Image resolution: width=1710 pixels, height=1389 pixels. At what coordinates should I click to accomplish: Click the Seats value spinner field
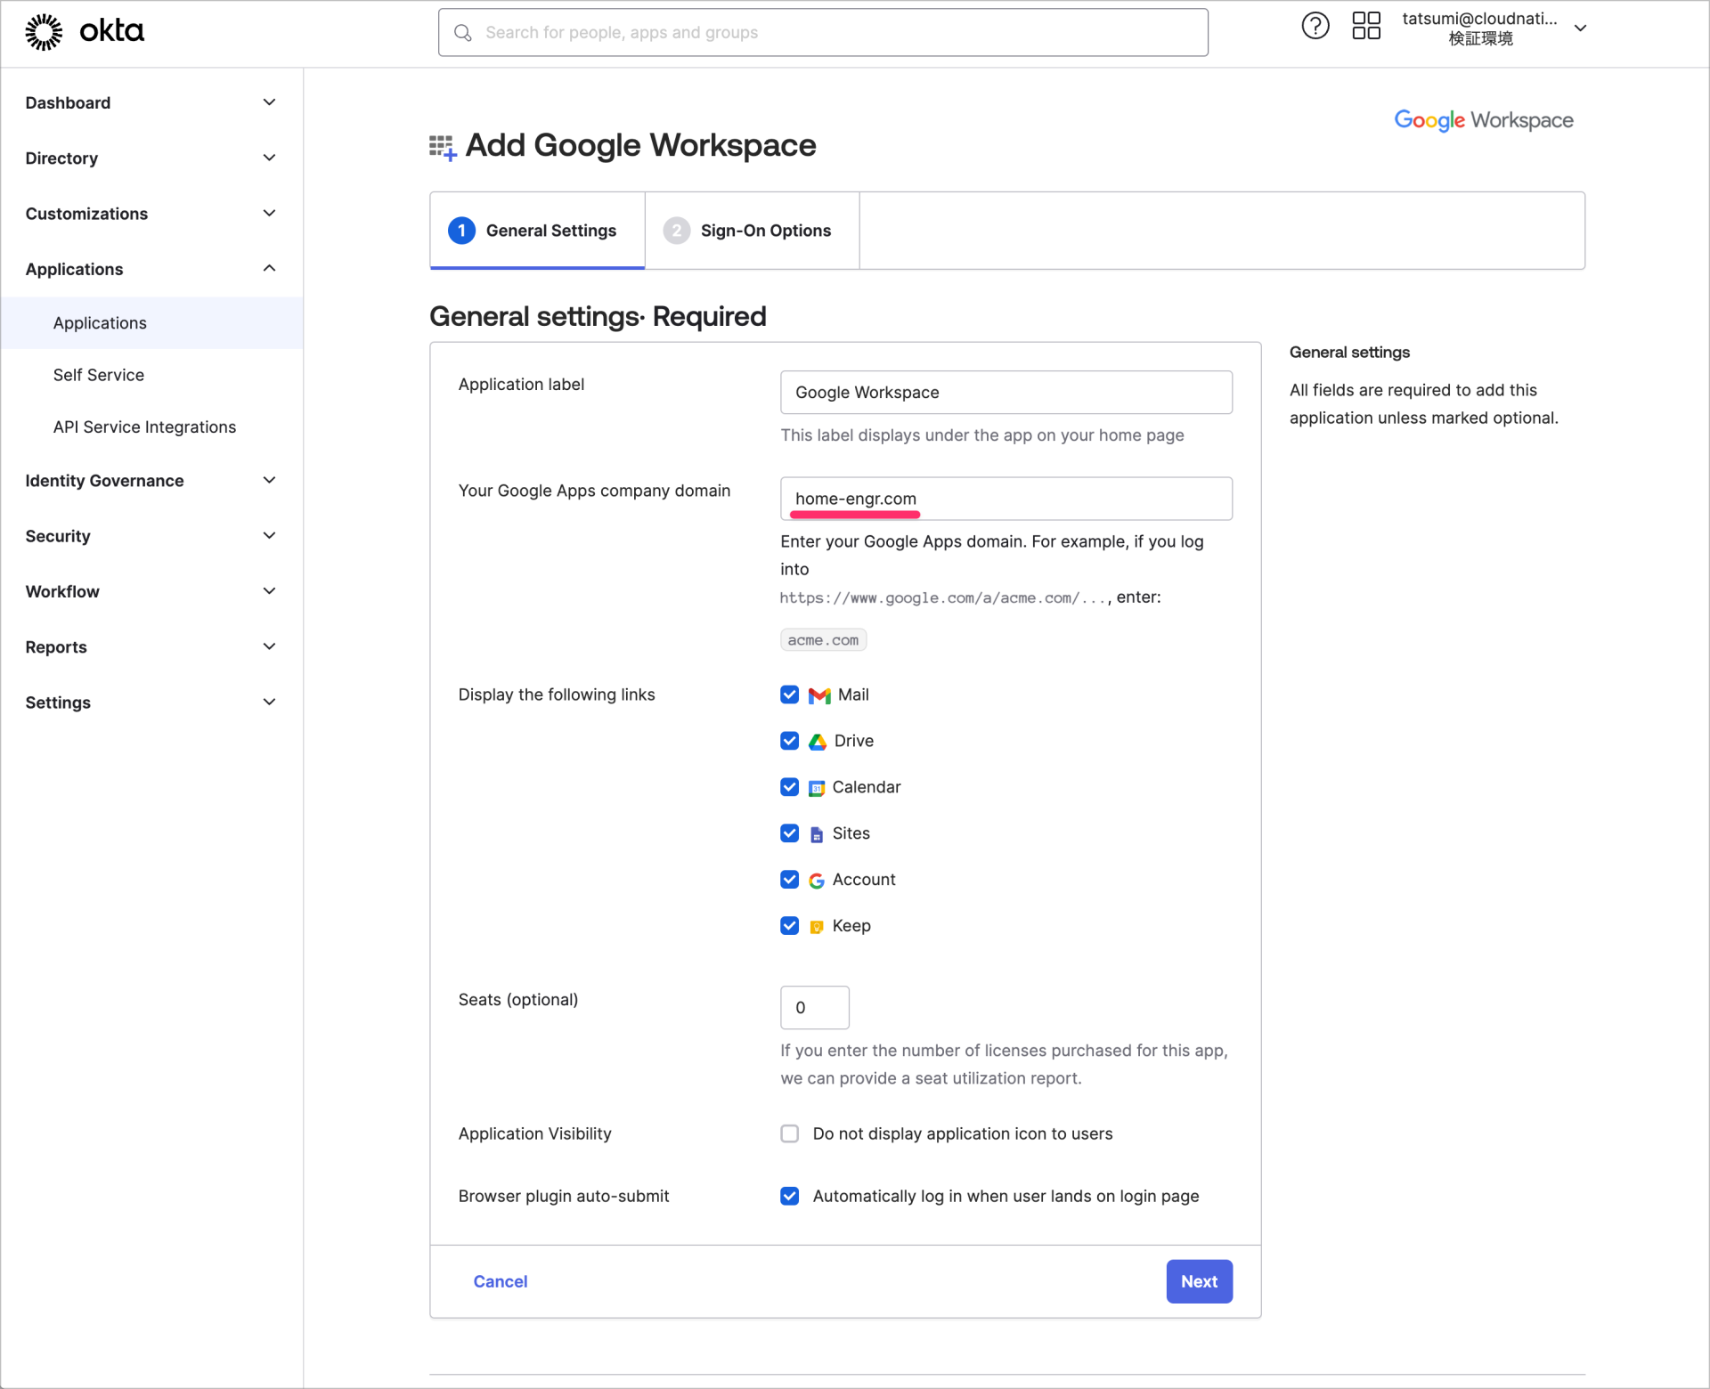[x=814, y=1007]
